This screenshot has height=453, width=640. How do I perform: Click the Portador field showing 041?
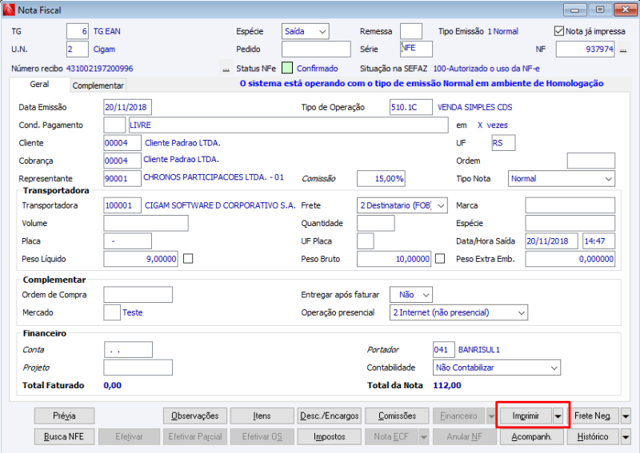click(x=444, y=349)
